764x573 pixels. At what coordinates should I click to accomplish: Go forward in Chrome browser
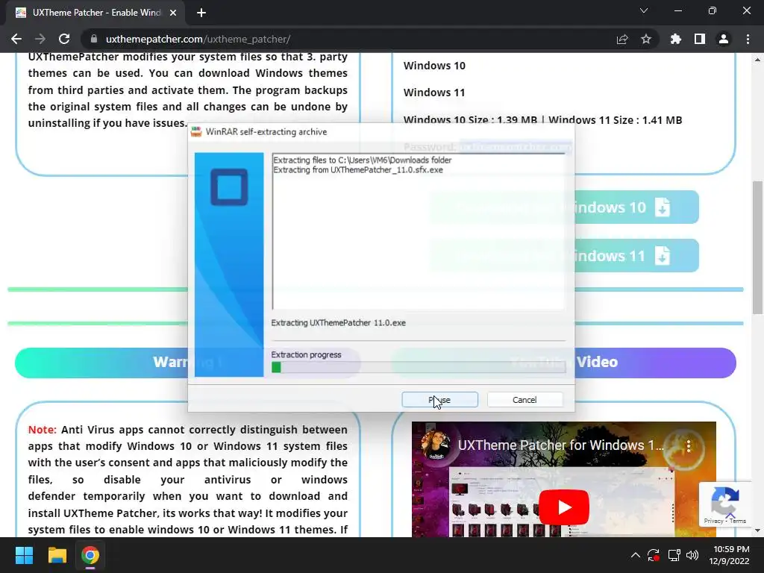pyautogui.click(x=40, y=39)
